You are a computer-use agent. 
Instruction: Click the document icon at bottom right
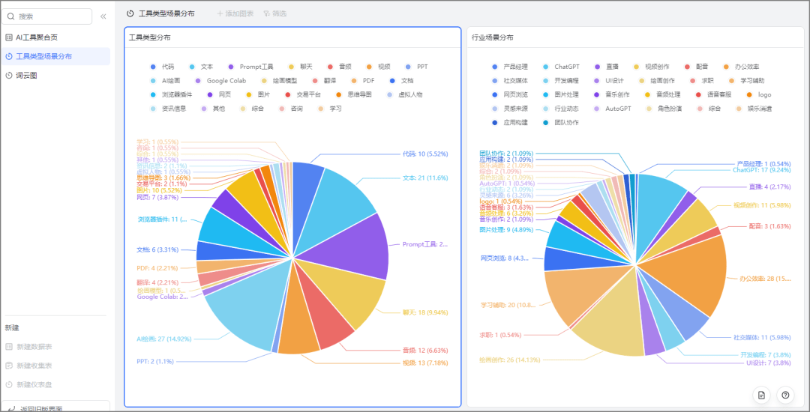[761, 395]
